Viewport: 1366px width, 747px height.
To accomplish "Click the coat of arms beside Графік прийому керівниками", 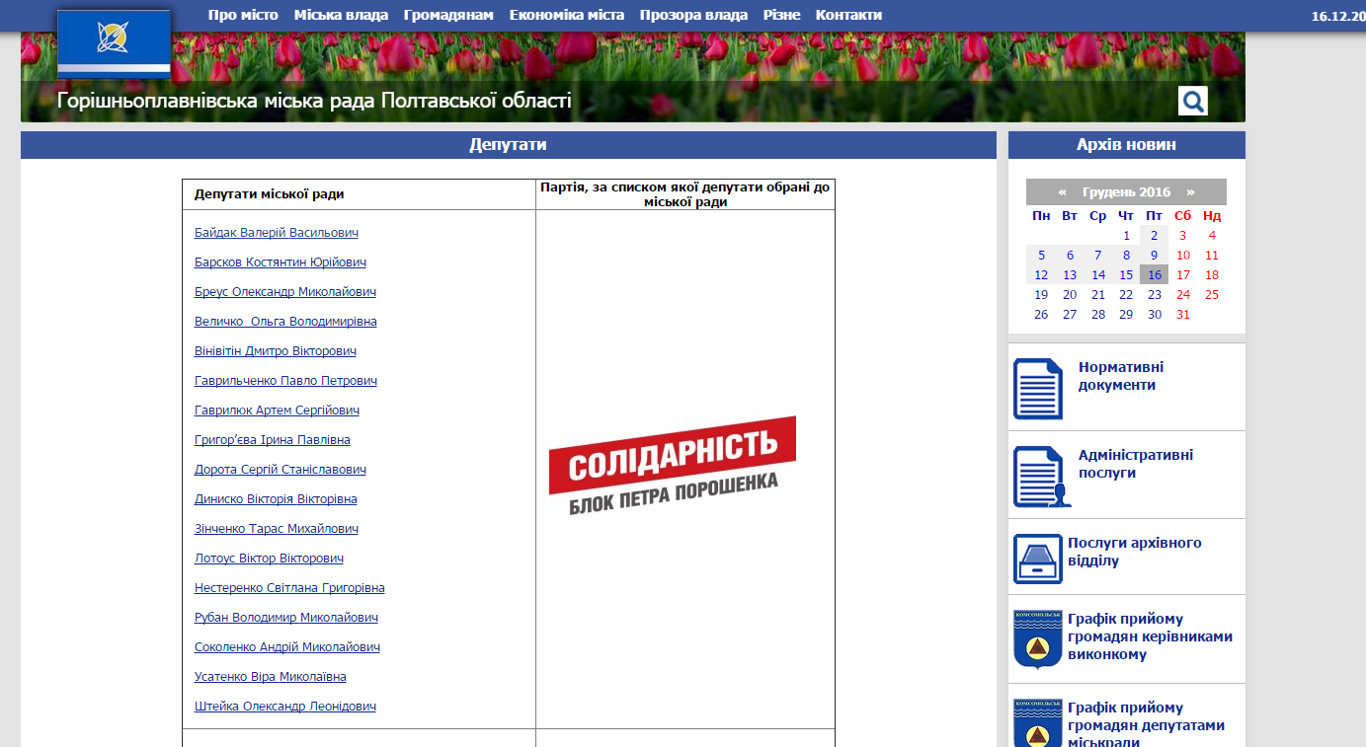I will coord(1038,638).
